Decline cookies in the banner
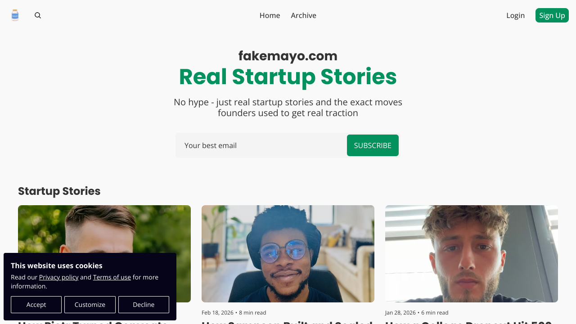Image resolution: width=576 pixels, height=324 pixels. [144, 305]
